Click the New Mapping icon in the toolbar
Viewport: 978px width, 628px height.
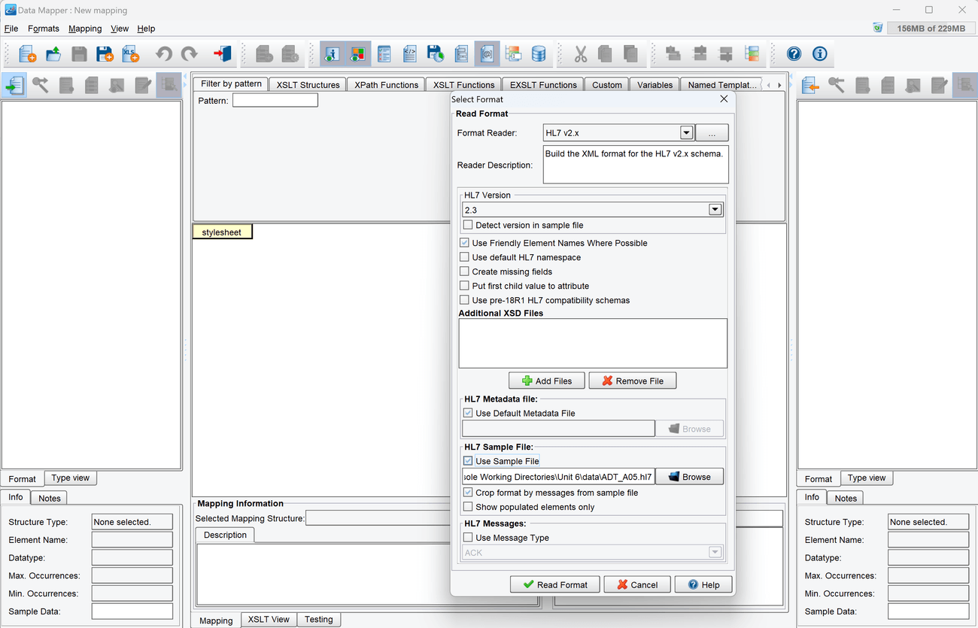(27, 53)
